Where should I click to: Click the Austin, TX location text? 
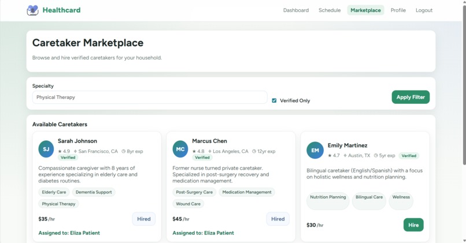(359, 155)
